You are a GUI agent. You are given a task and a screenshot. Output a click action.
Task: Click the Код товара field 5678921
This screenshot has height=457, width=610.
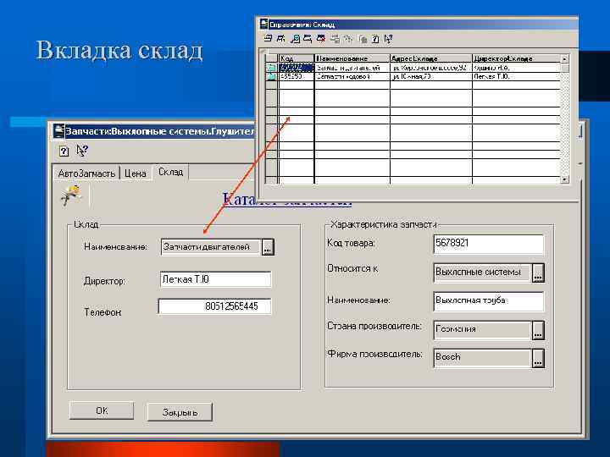(x=488, y=244)
